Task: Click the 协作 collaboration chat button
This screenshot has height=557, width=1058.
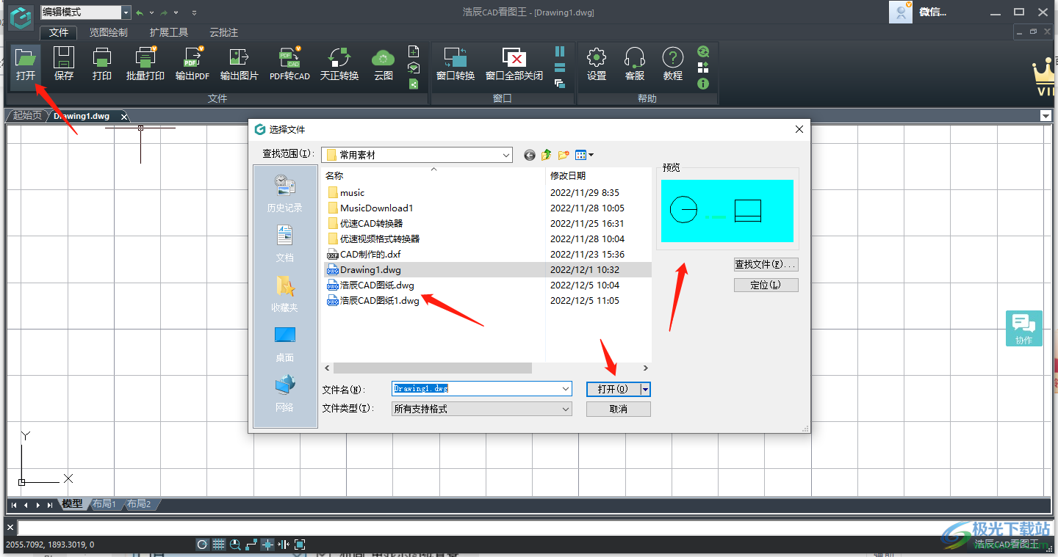Action: (1024, 329)
